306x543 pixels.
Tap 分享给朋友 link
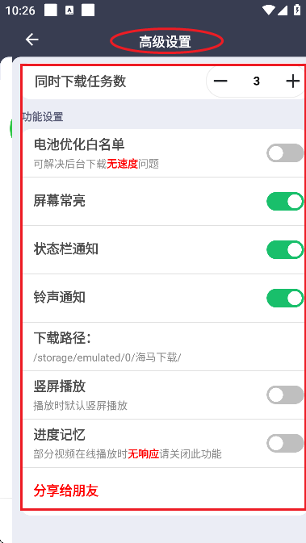click(66, 491)
